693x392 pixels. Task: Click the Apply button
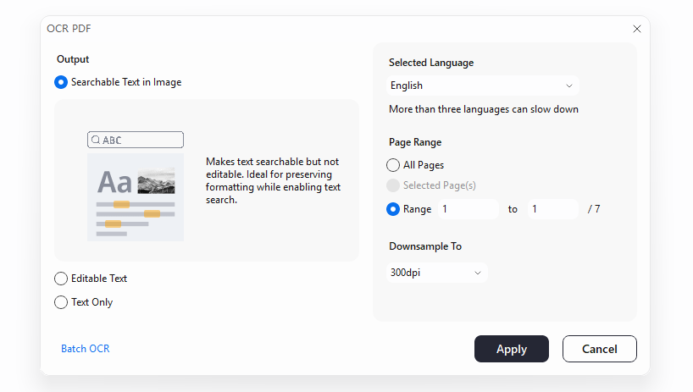click(x=512, y=349)
